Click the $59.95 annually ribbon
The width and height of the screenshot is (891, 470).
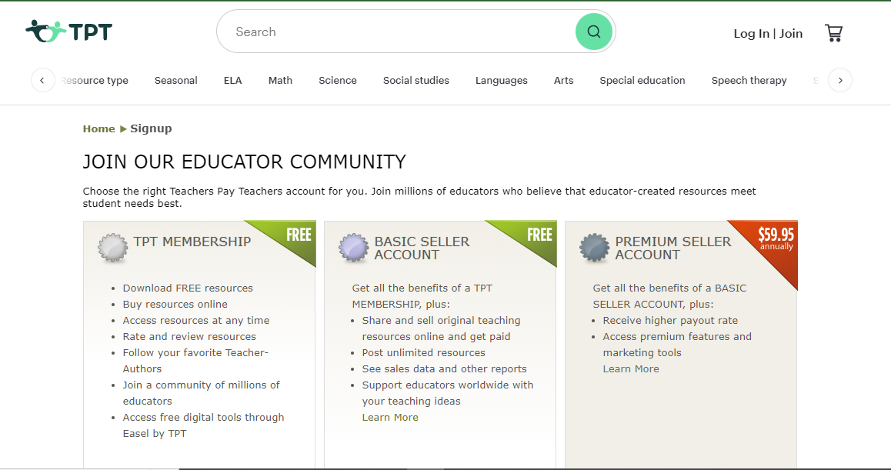pyautogui.click(x=776, y=239)
